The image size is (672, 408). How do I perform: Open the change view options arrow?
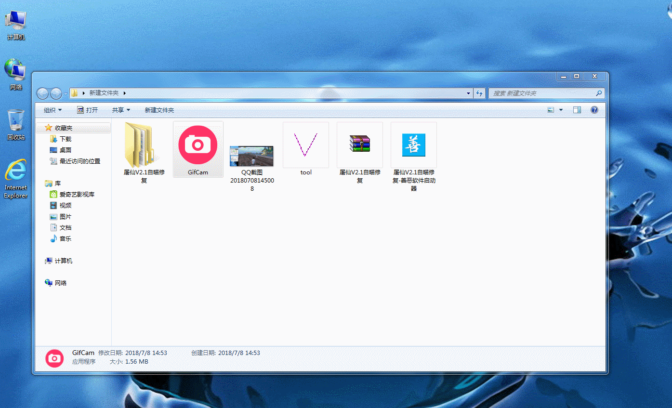pyautogui.click(x=561, y=110)
